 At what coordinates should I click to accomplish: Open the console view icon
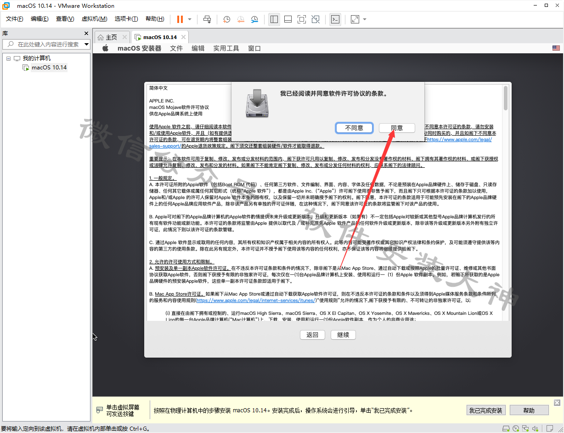click(335, 19)
